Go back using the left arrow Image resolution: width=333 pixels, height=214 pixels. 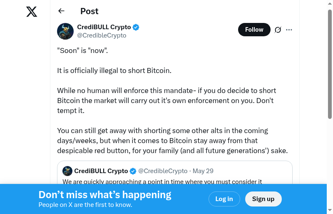(62, 11)
